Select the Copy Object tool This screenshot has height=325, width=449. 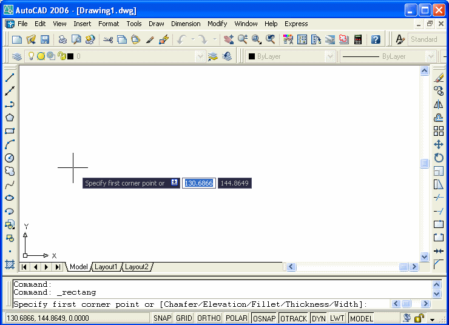439,91
